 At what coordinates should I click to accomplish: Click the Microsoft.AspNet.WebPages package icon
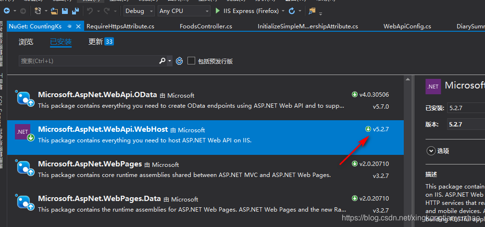25,167
